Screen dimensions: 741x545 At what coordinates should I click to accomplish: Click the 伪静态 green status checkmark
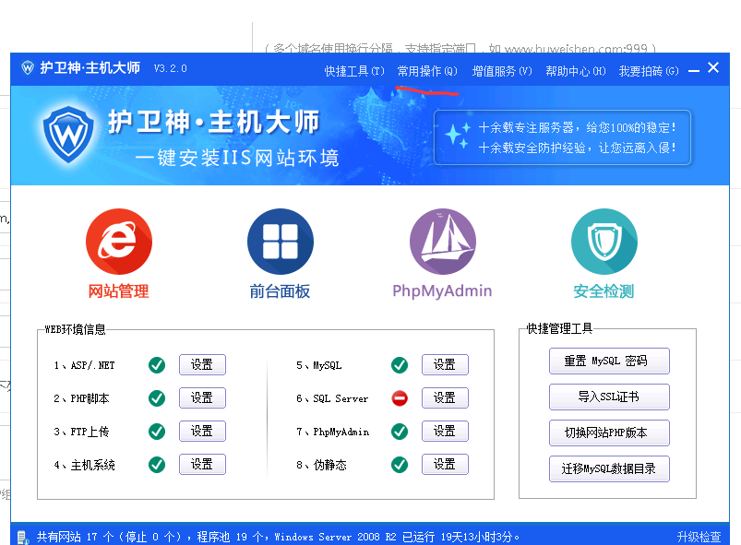(x=400, y=465)
